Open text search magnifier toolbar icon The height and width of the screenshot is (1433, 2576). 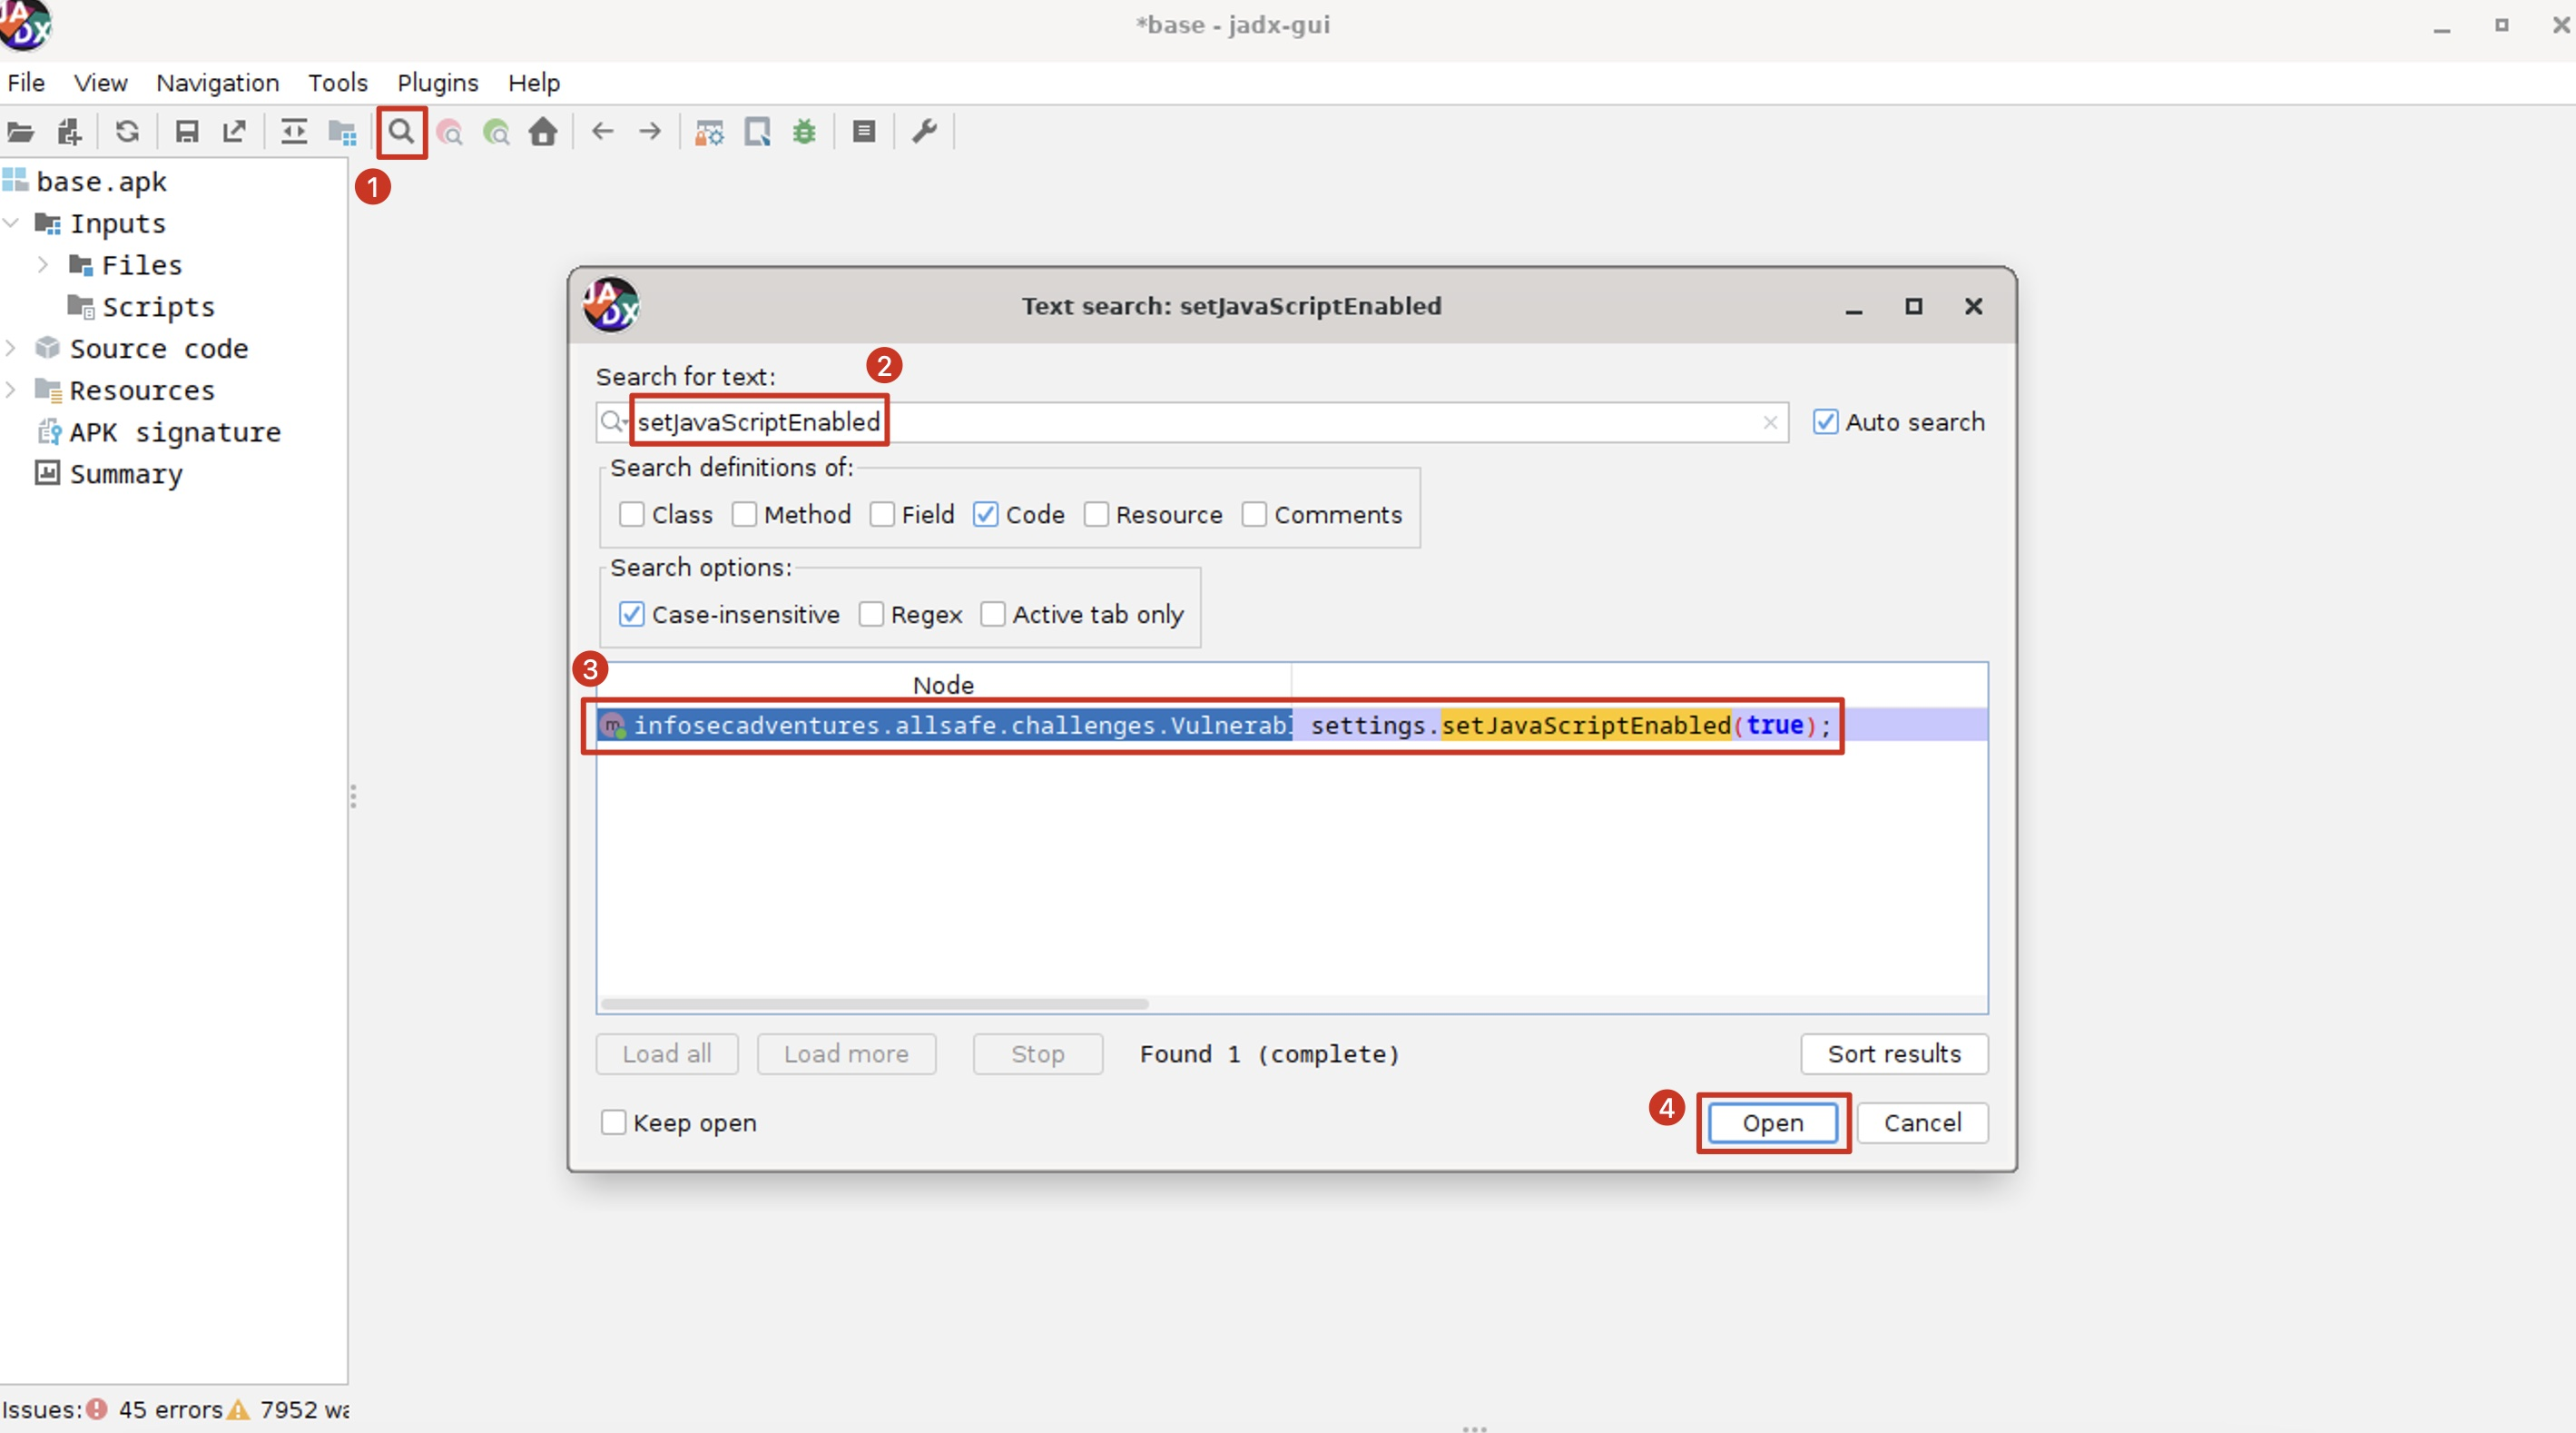(402, 131)
